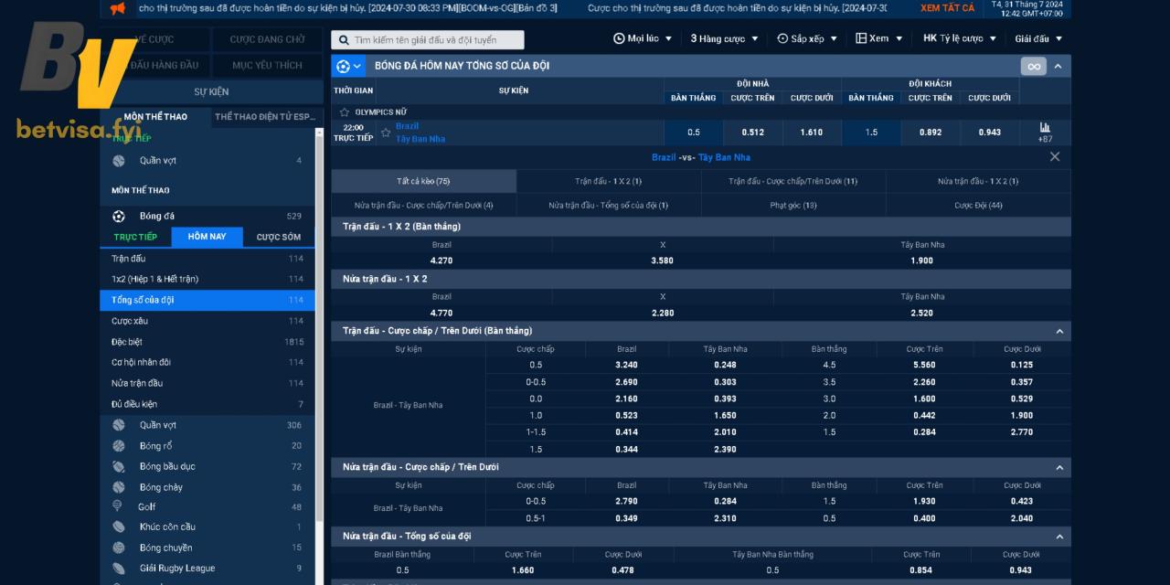Switch to the Cược sớm tab

click(x=278, y=238)
